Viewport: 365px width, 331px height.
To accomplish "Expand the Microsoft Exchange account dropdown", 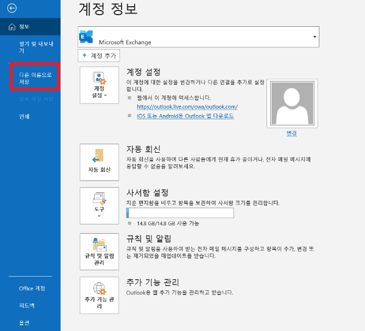I will point(315,37).
